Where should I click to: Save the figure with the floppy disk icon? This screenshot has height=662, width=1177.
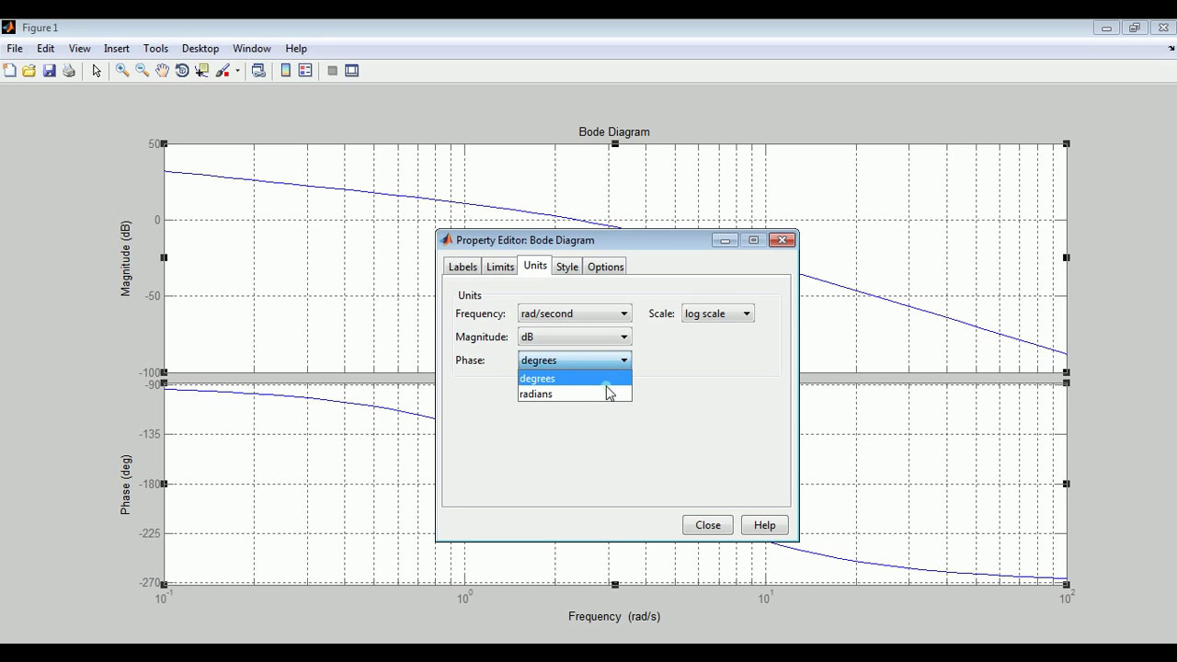click(50, 71)
